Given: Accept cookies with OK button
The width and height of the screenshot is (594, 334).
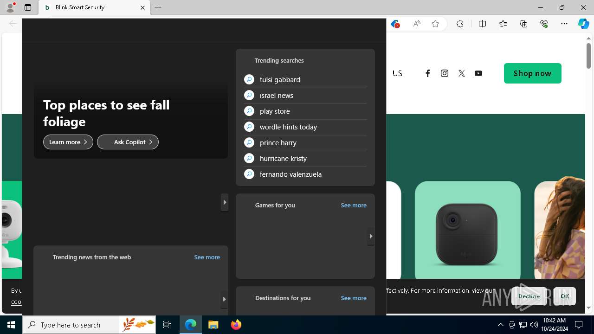Looking at the screenshot, I should point(565,296).
